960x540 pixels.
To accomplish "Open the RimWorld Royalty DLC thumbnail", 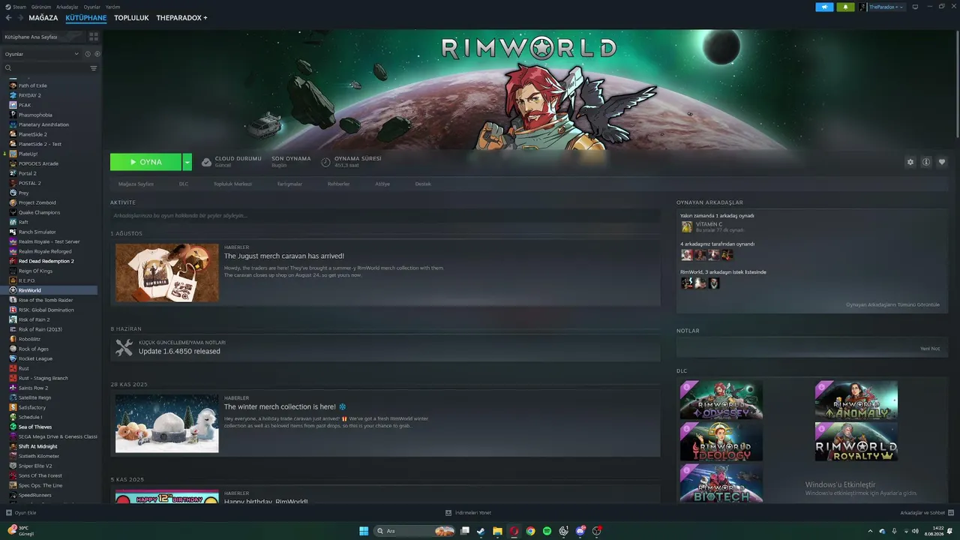I will click(856, 442).
